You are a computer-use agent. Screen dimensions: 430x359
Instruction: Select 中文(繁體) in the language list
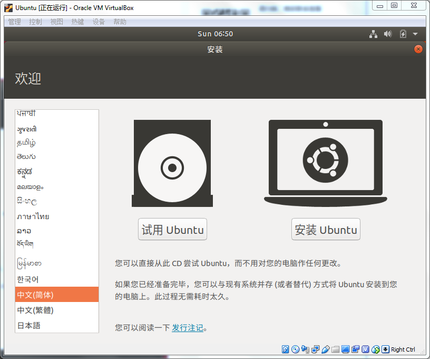click(57, 310)
